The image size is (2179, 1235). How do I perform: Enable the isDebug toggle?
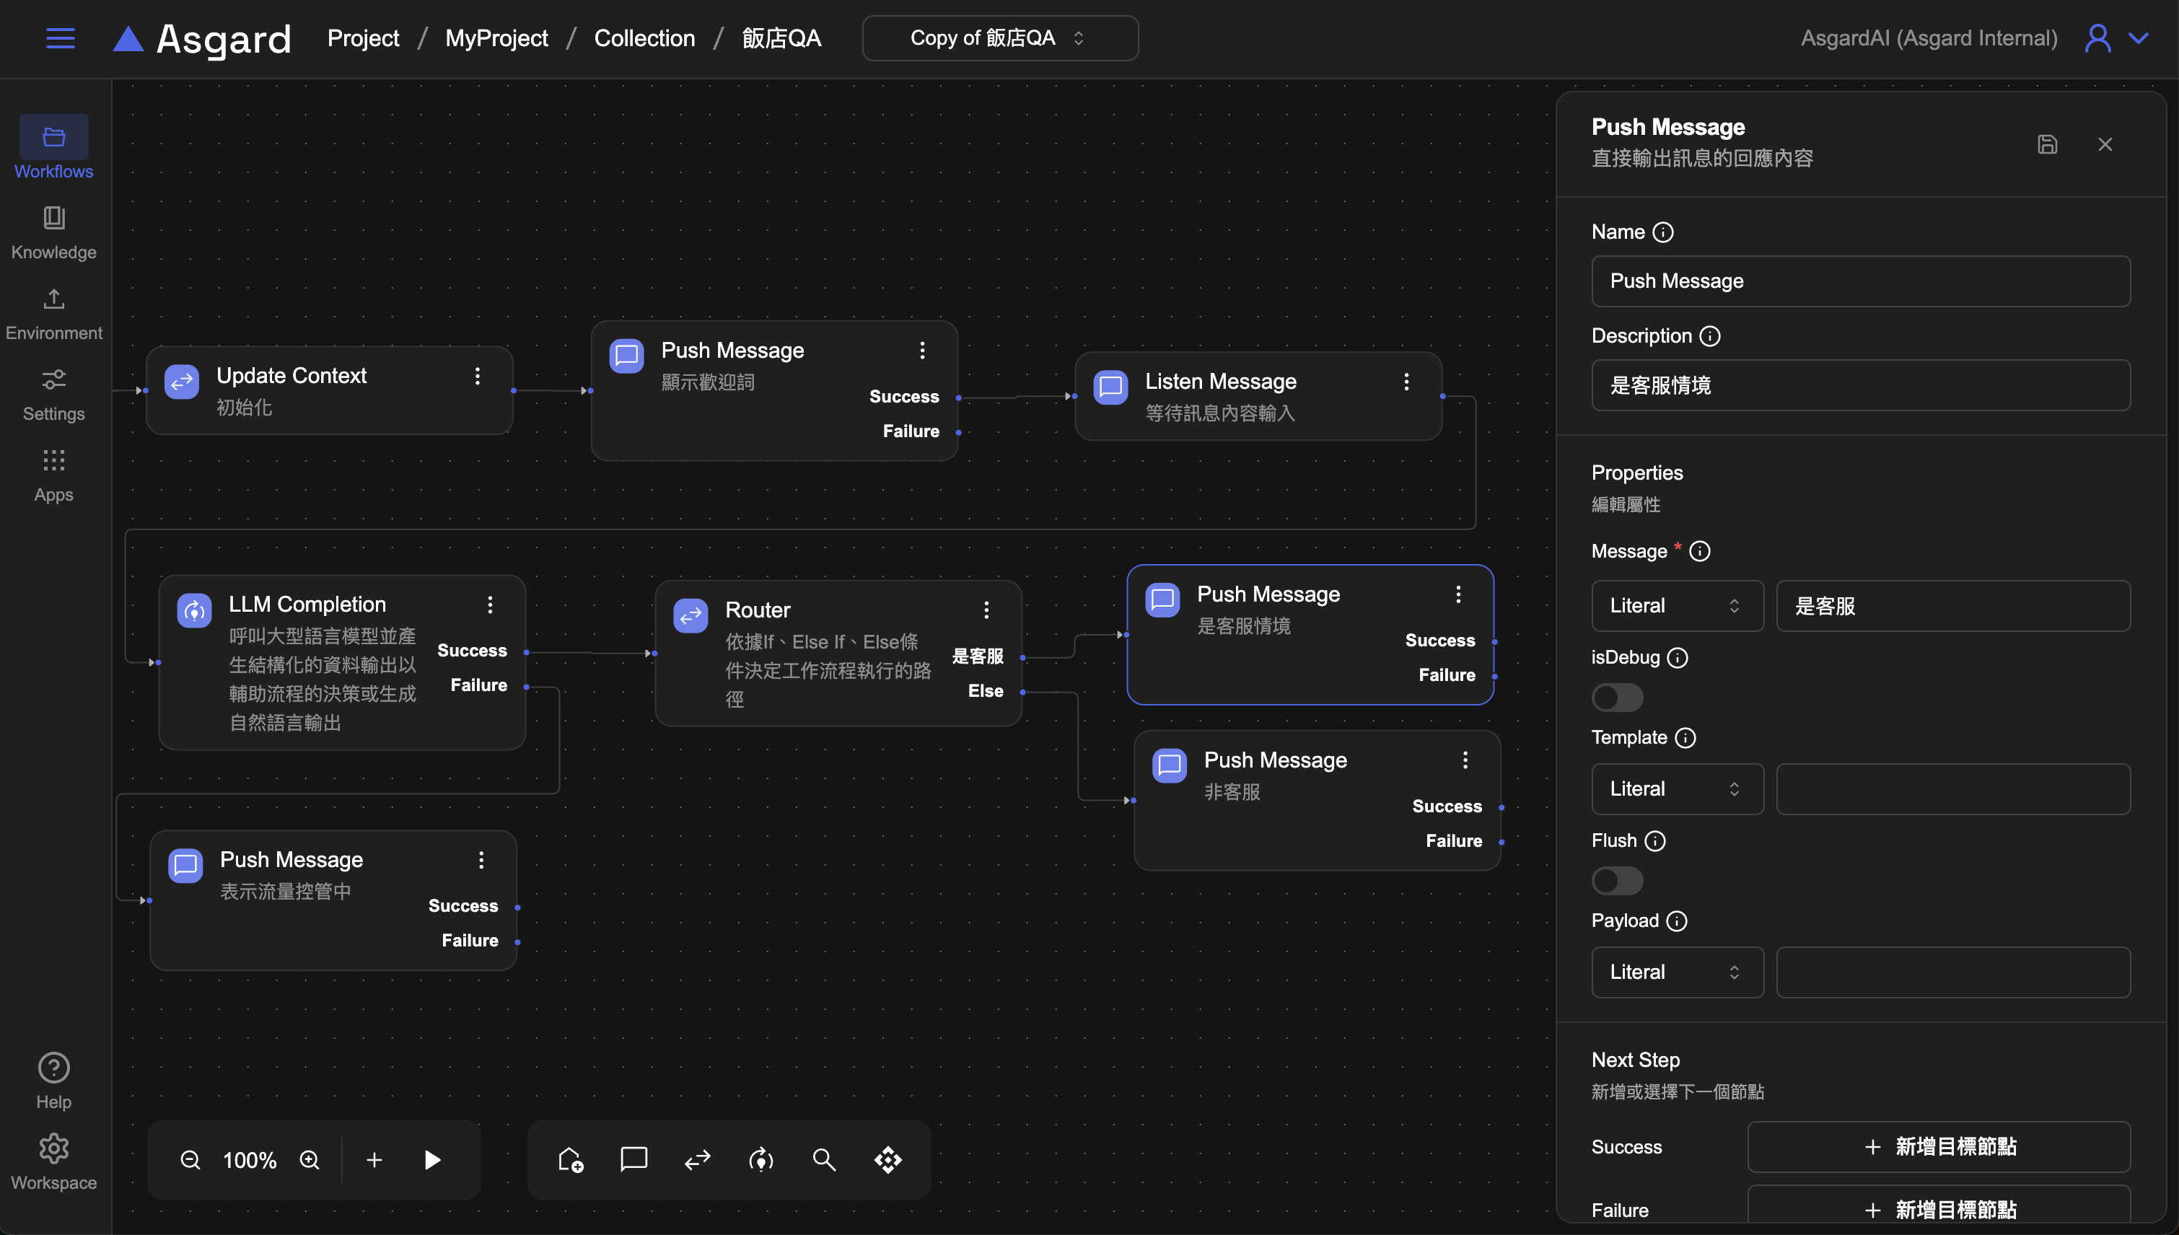click(x=1617, y=698)
